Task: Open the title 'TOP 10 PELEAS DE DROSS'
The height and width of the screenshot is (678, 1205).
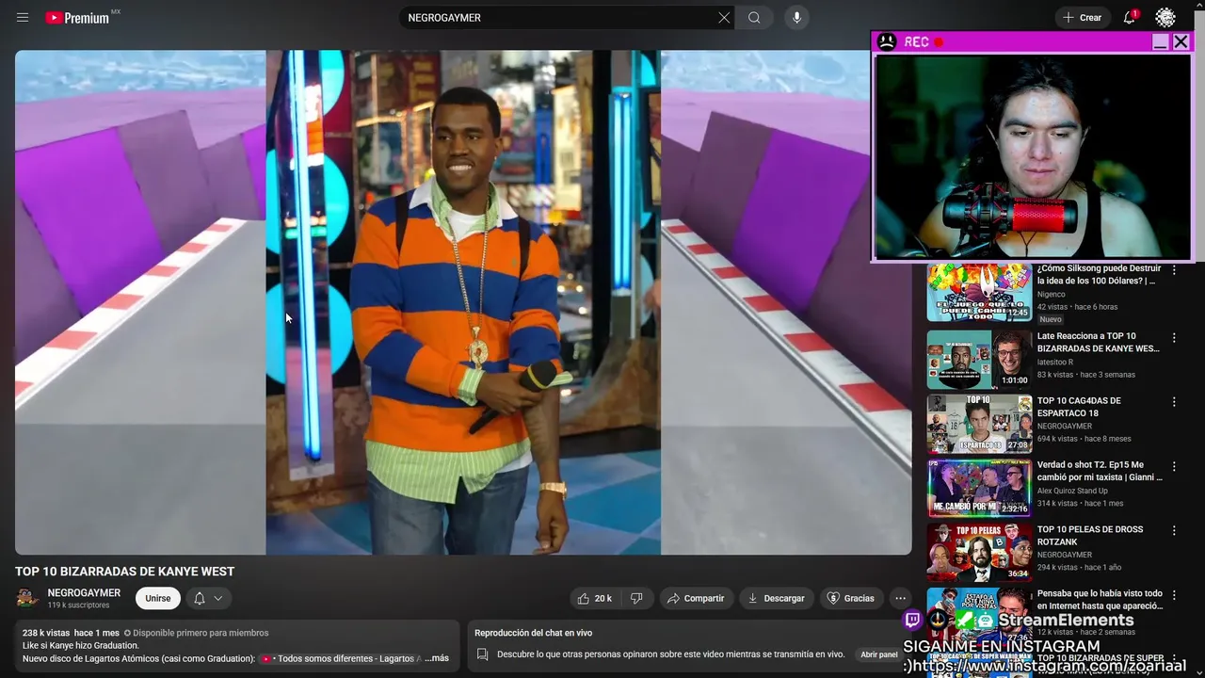Action: tap(1090, 535)
